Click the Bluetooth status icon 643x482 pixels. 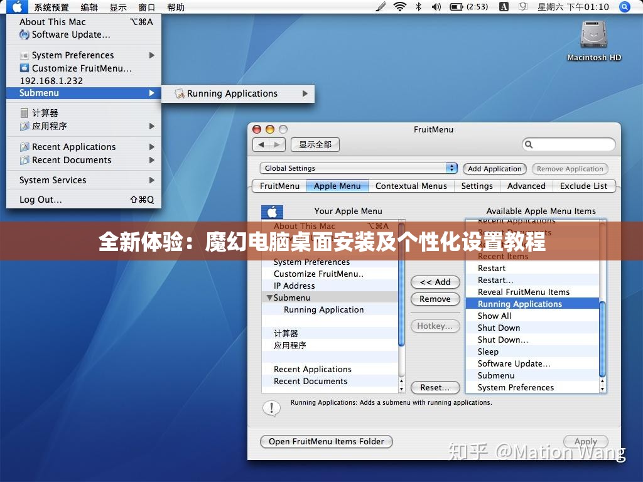[x=418, y=6]
